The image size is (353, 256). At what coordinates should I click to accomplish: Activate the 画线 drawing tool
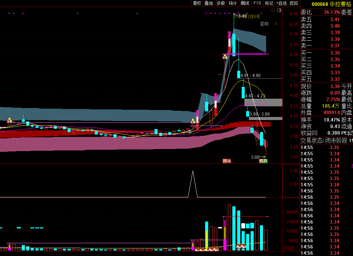coord(245,3)
